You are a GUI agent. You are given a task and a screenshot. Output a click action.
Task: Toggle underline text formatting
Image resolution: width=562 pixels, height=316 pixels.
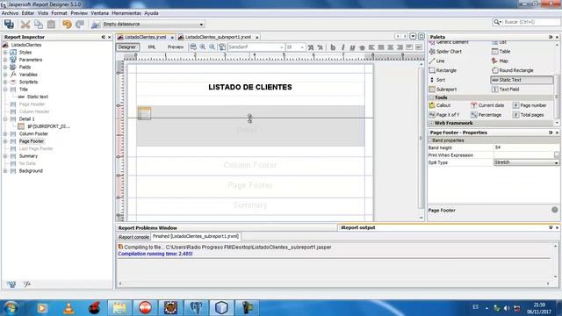coord(352,47)
